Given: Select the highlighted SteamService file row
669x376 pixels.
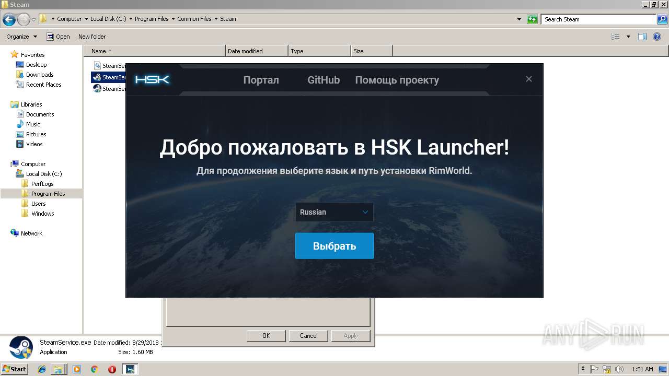Looking at the screenshot, I should (109, 77).
